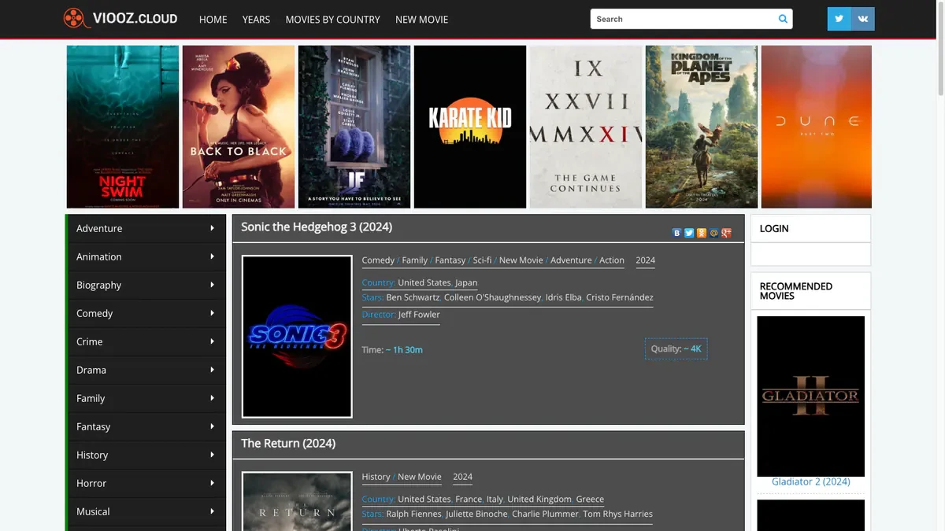The image size is (945, 531).
Task: Open the Gladiator II recommended poster
Action: [x=810, y=396]
